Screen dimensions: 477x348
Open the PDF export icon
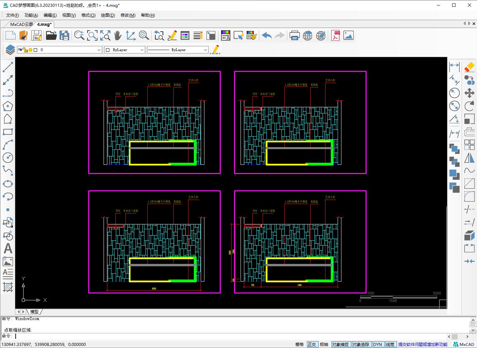coord(335,35)
